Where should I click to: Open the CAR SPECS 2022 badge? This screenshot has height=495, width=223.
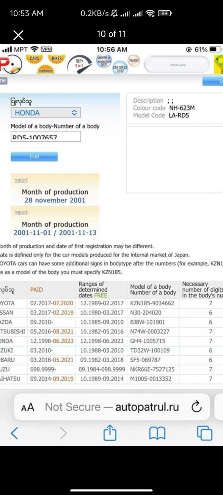(120, 69)
